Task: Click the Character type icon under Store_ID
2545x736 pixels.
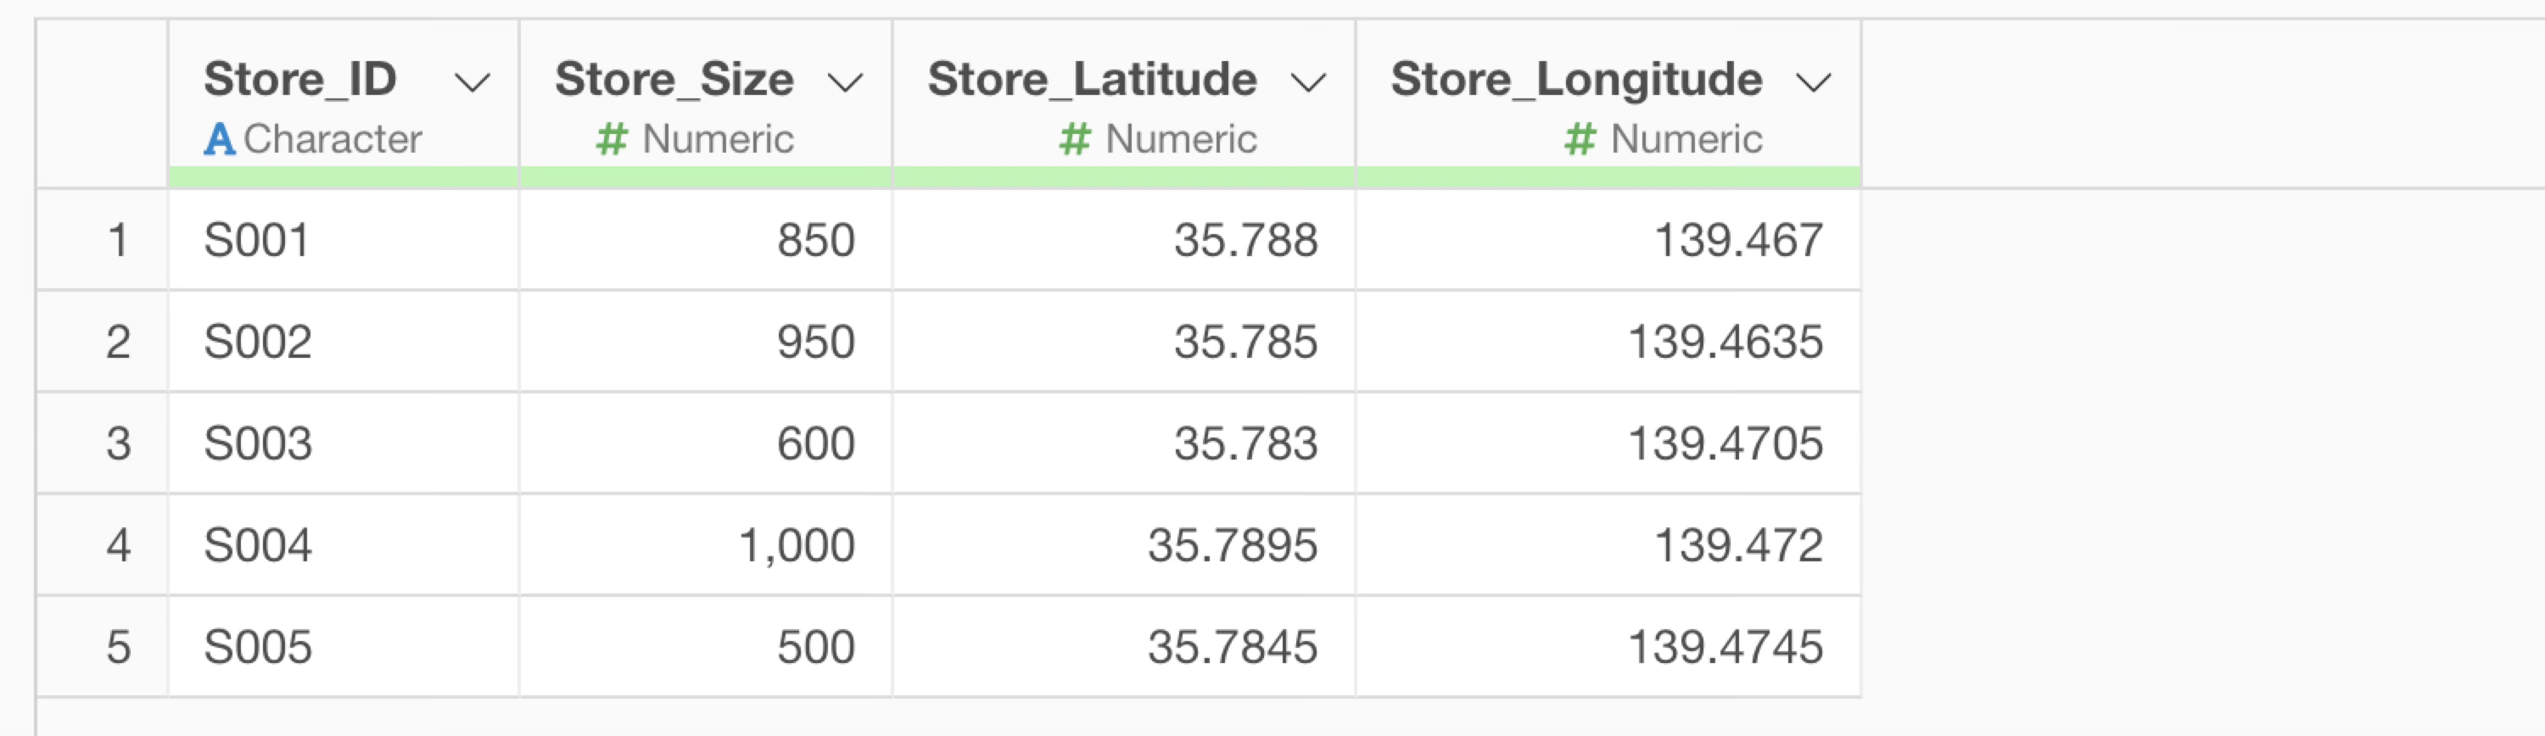Action: [220, 139]
